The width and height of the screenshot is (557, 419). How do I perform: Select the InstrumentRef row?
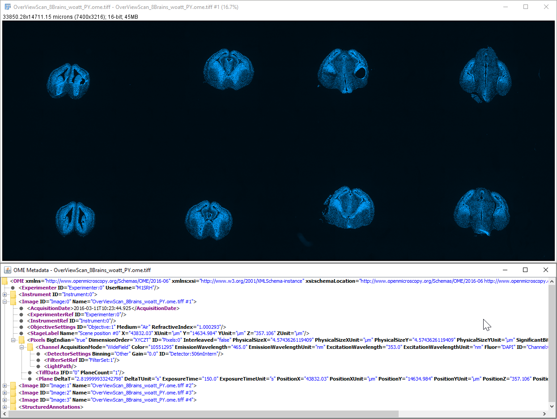point(72,321)
